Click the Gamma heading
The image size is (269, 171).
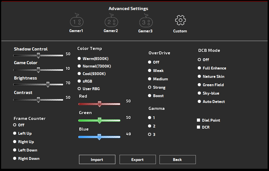click(x=157, y=109)
